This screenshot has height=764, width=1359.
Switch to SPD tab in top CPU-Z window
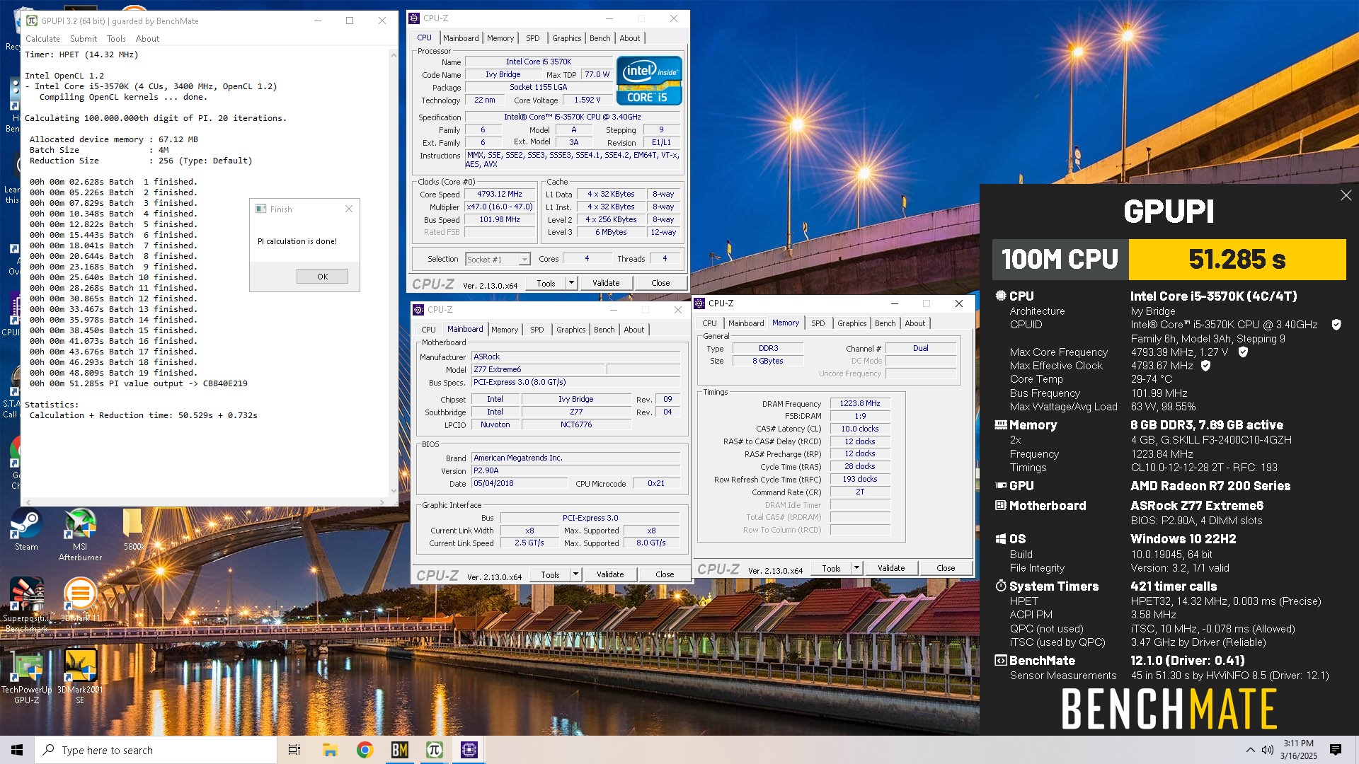click(x=533, y=38)
